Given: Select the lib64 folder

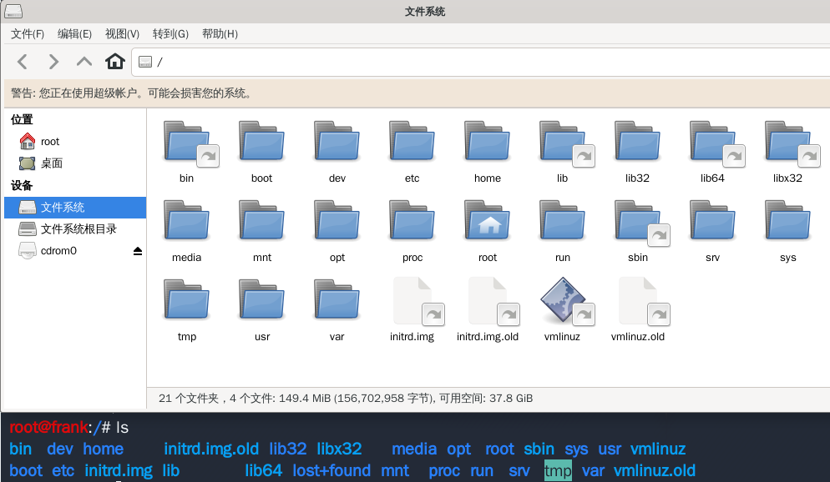Looking at the screenshot, I should click(713, 153).
